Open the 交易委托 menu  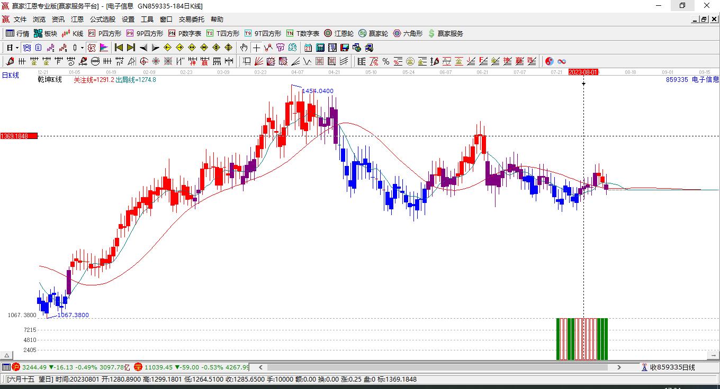pos(192,19)
